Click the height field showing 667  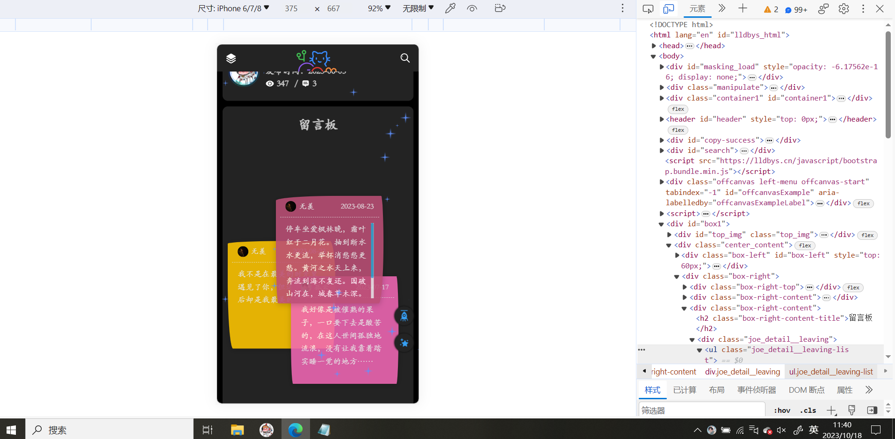(333, 8)
